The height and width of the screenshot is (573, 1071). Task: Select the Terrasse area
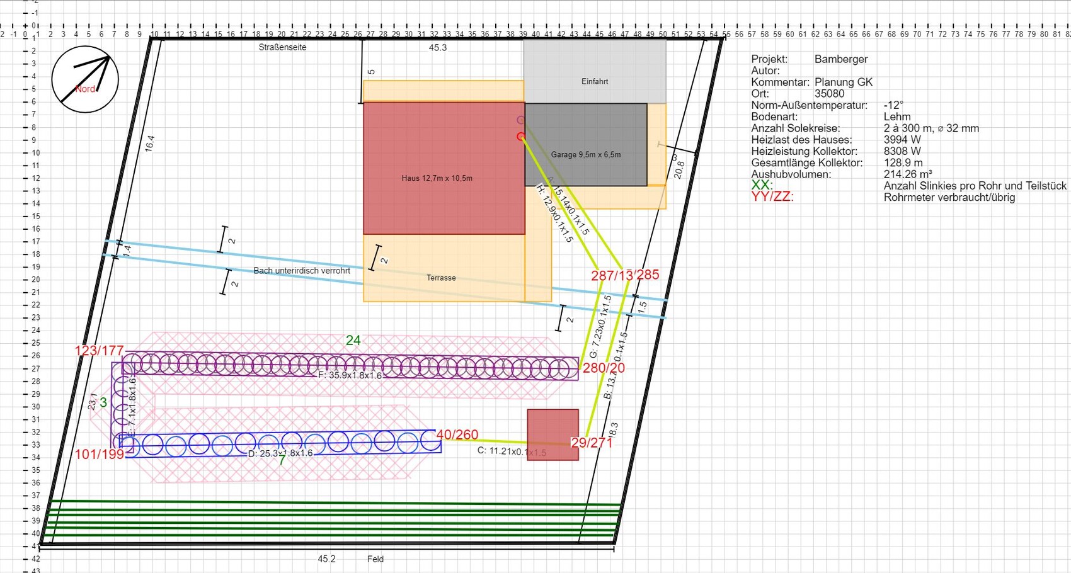(441, 278)
